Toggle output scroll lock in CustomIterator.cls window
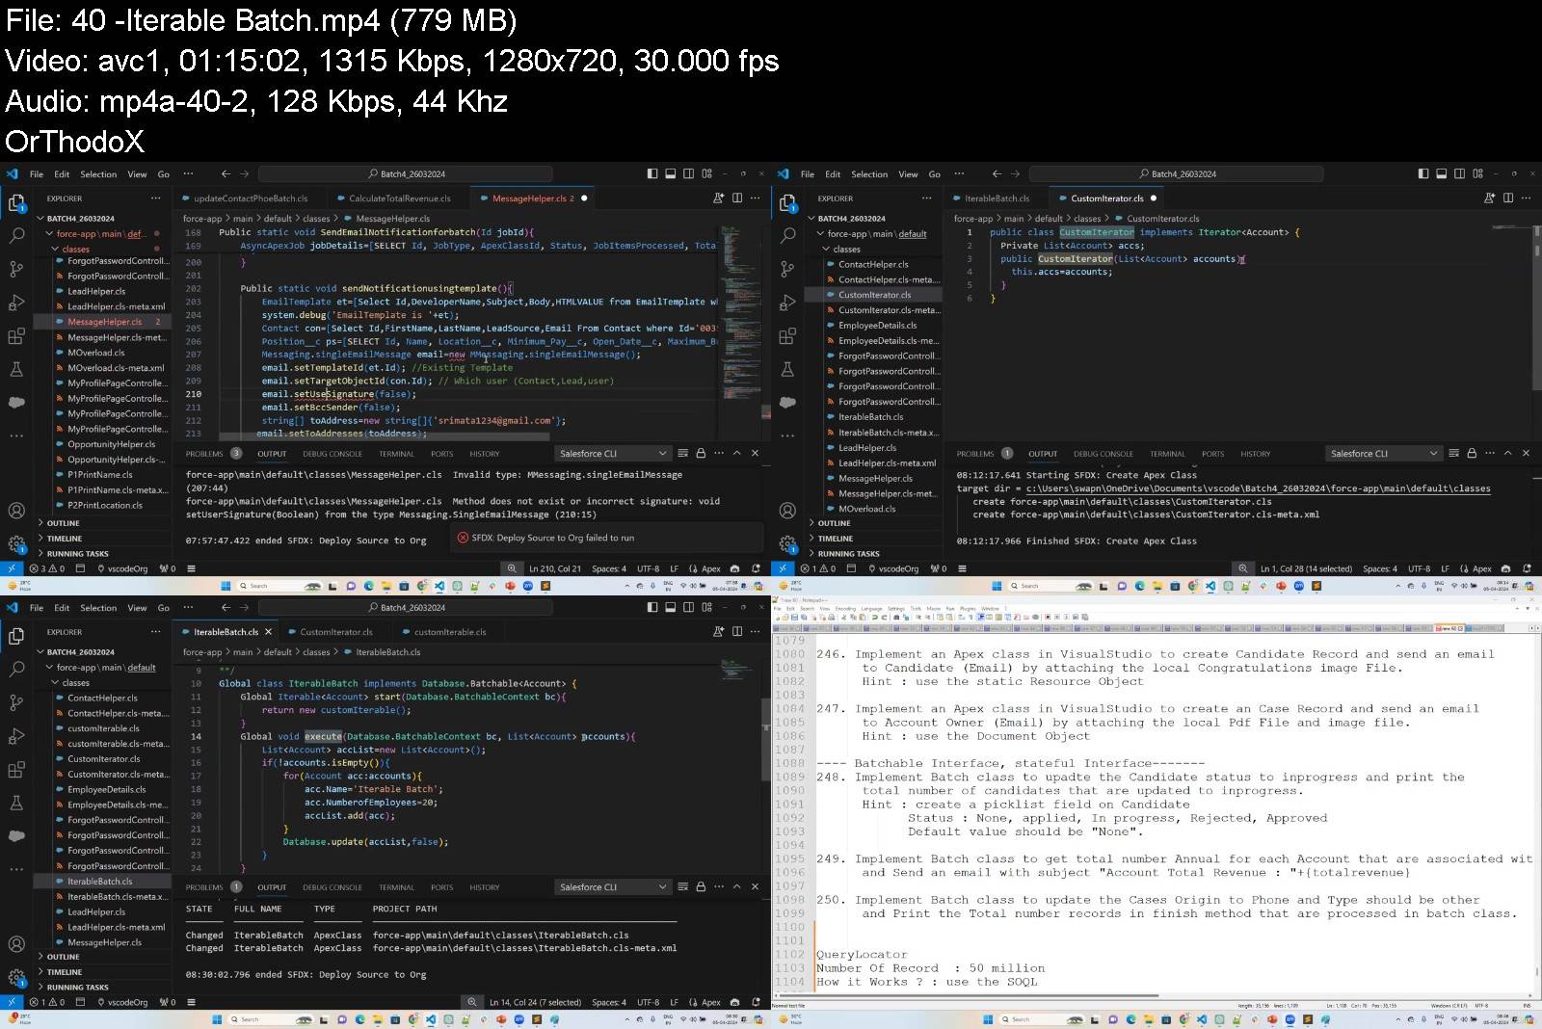This screenshot has height=1029, width=1542. tap(1472, 453)
